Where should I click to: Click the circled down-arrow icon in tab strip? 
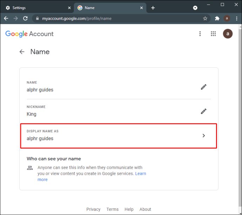pos(195,8)
